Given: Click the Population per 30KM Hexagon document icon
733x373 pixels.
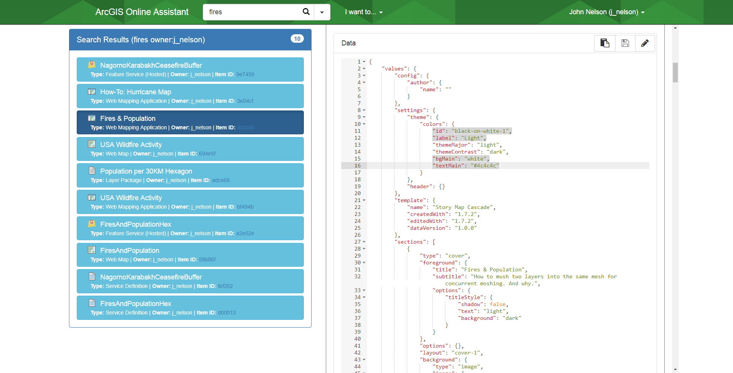Looking at the screenshot, I should (92, 171).
